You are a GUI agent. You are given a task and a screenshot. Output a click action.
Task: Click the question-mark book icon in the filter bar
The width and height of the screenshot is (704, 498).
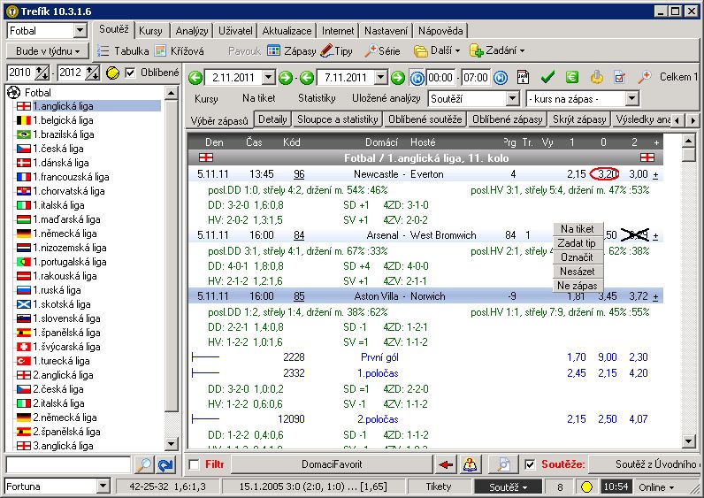click(x=471, y=464)
